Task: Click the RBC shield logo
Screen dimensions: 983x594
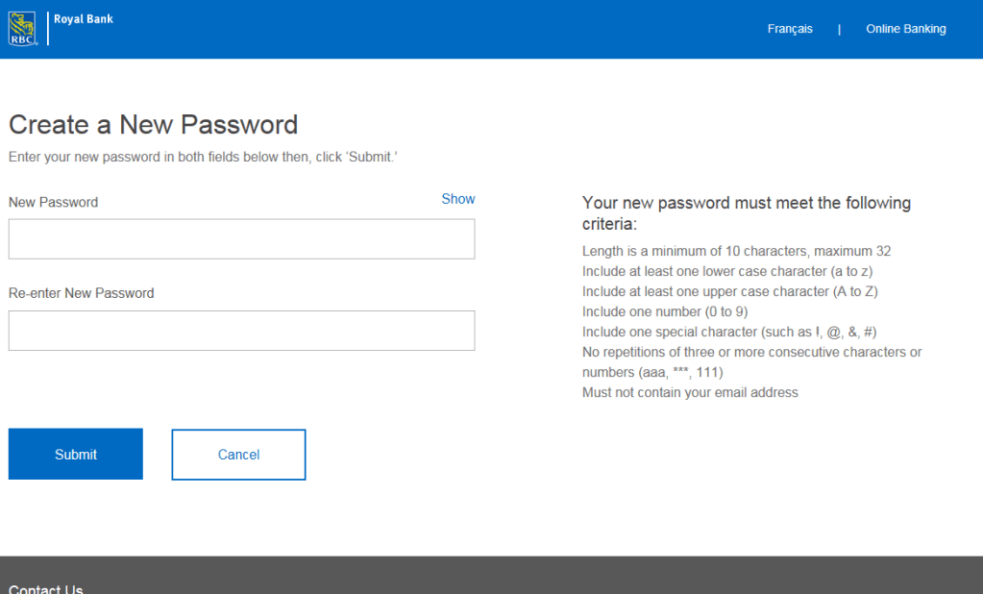Action: coord(22,29)
